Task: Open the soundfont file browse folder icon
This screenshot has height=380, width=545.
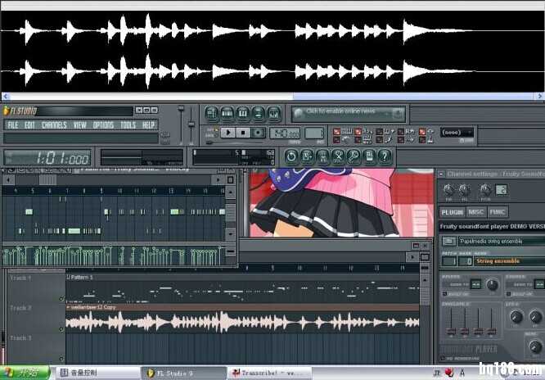Action: (448, 241)
